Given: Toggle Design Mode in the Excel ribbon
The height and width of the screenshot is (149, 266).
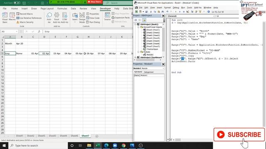Looking at the screenshot, I should coord(82,17).
